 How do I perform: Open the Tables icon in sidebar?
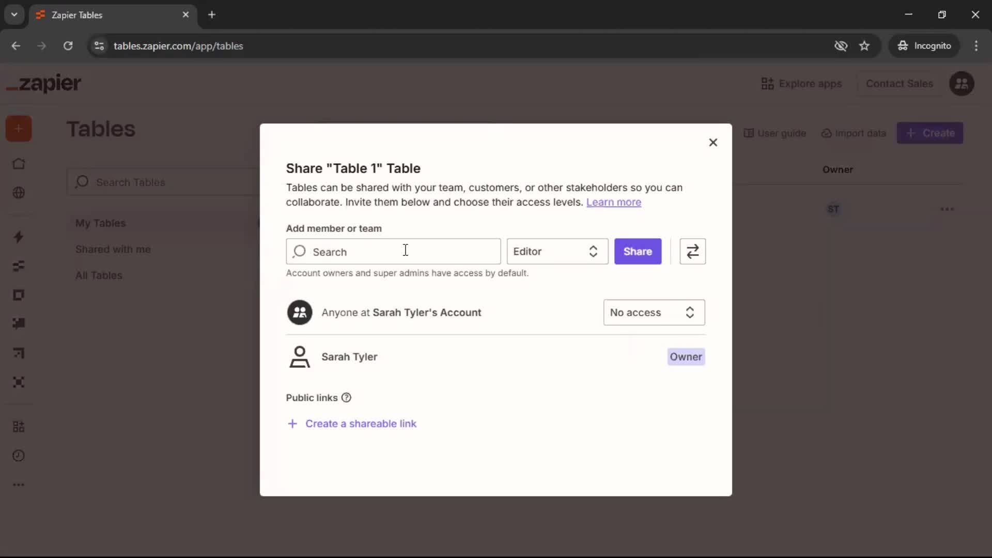click(19, 266)
